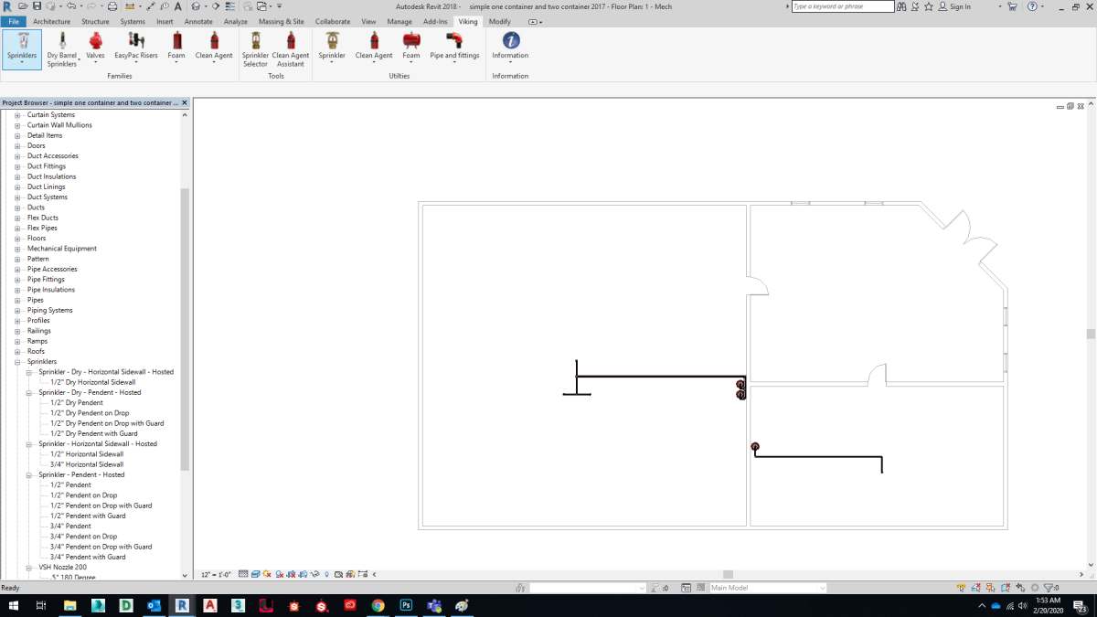Collapse Sprinkler - Horizontal Sidewall - Hosted family
The width and height of the screenshot is (1097, 617).
(x=29, y=444)
